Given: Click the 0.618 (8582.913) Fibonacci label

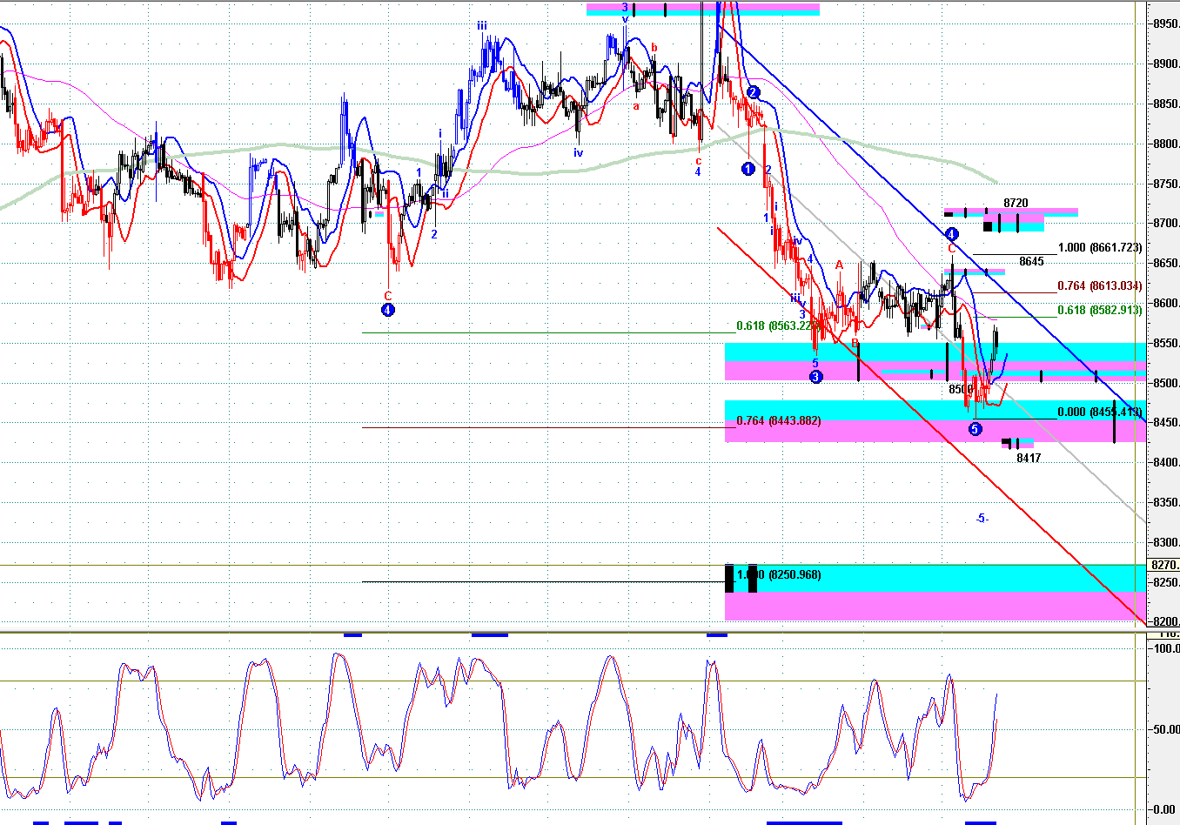Looking at the screenshot, I should point(1100,311).
